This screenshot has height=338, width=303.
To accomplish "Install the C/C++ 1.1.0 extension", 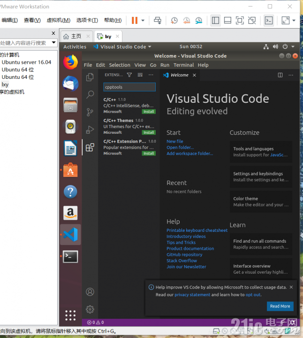I will [149, 111].
